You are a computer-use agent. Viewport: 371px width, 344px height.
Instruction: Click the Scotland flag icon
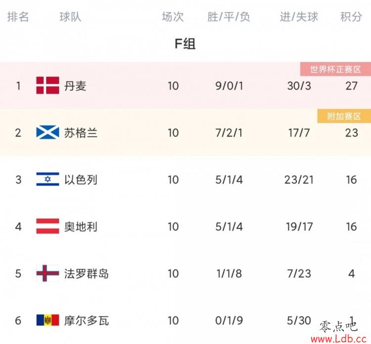point(47,132)
